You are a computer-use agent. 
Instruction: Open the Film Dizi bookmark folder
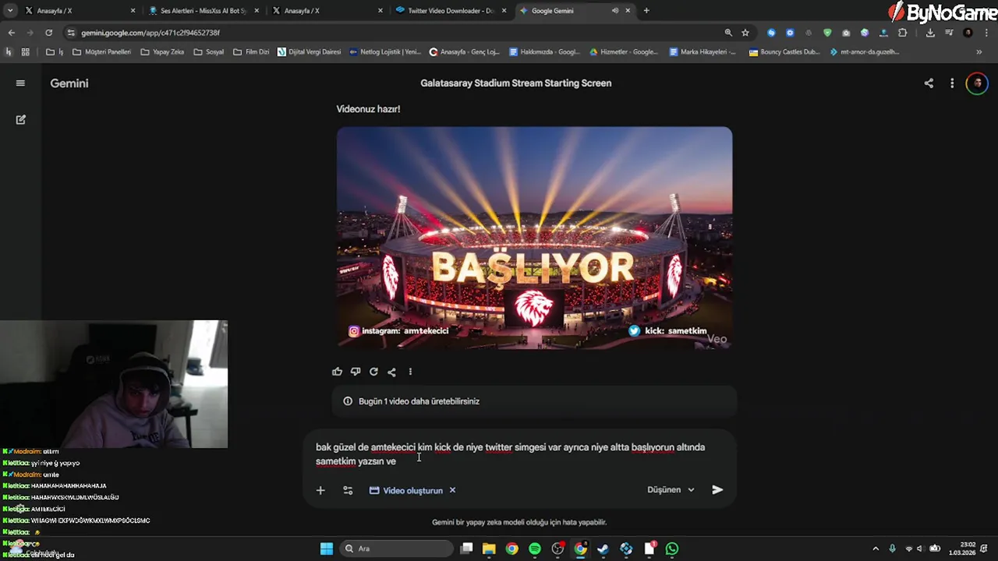(x=251, y=52)
